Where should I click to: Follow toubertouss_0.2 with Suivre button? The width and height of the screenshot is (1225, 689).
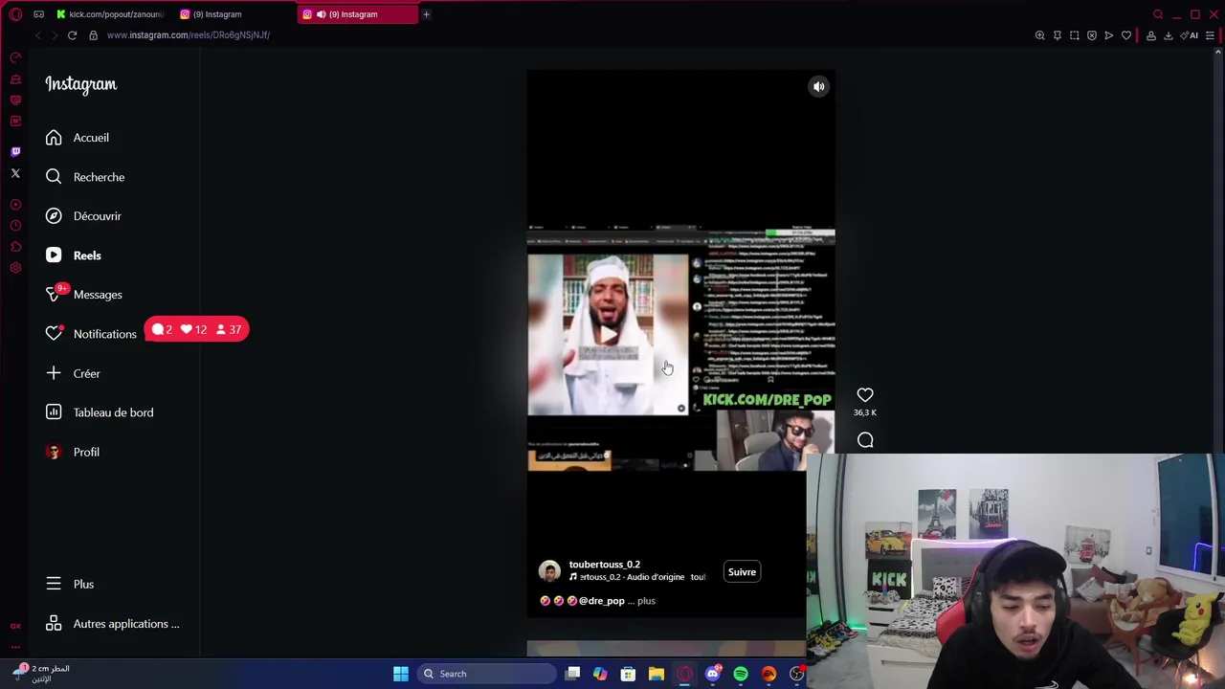(742, 572)
